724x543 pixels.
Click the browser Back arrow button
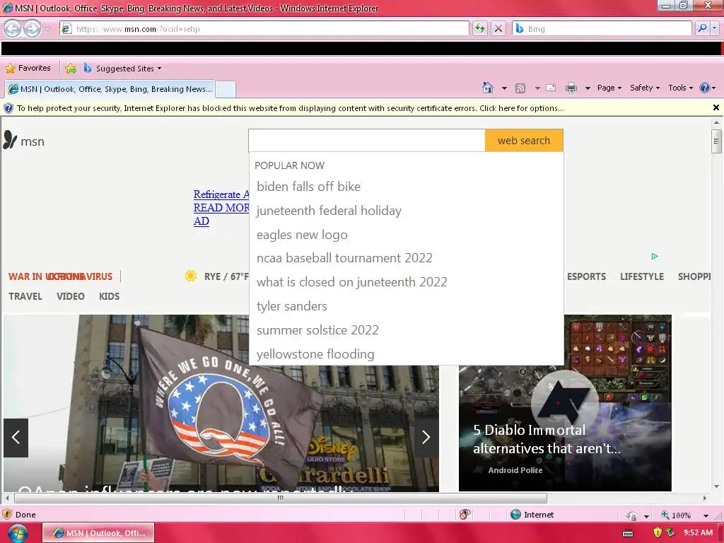[x=13, y=28]
